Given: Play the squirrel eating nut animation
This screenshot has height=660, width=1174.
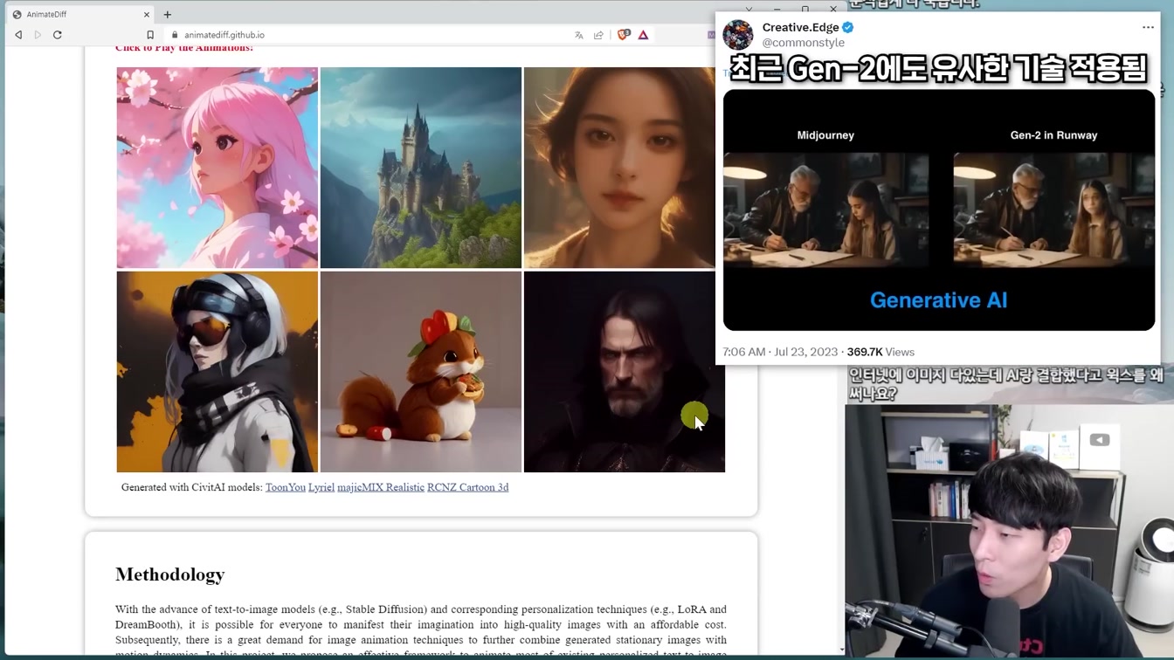Looking at the screenshot, I should (421, 372).
